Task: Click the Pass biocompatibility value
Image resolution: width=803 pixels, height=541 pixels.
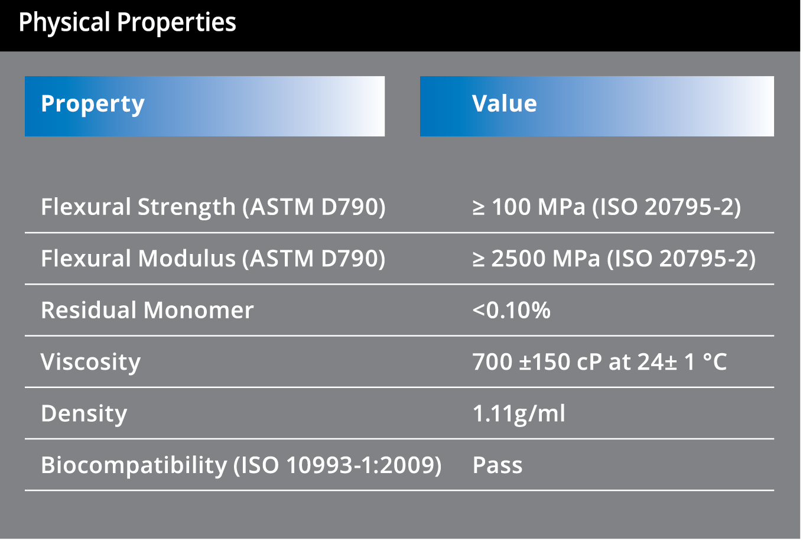Action: pos(498,465)
